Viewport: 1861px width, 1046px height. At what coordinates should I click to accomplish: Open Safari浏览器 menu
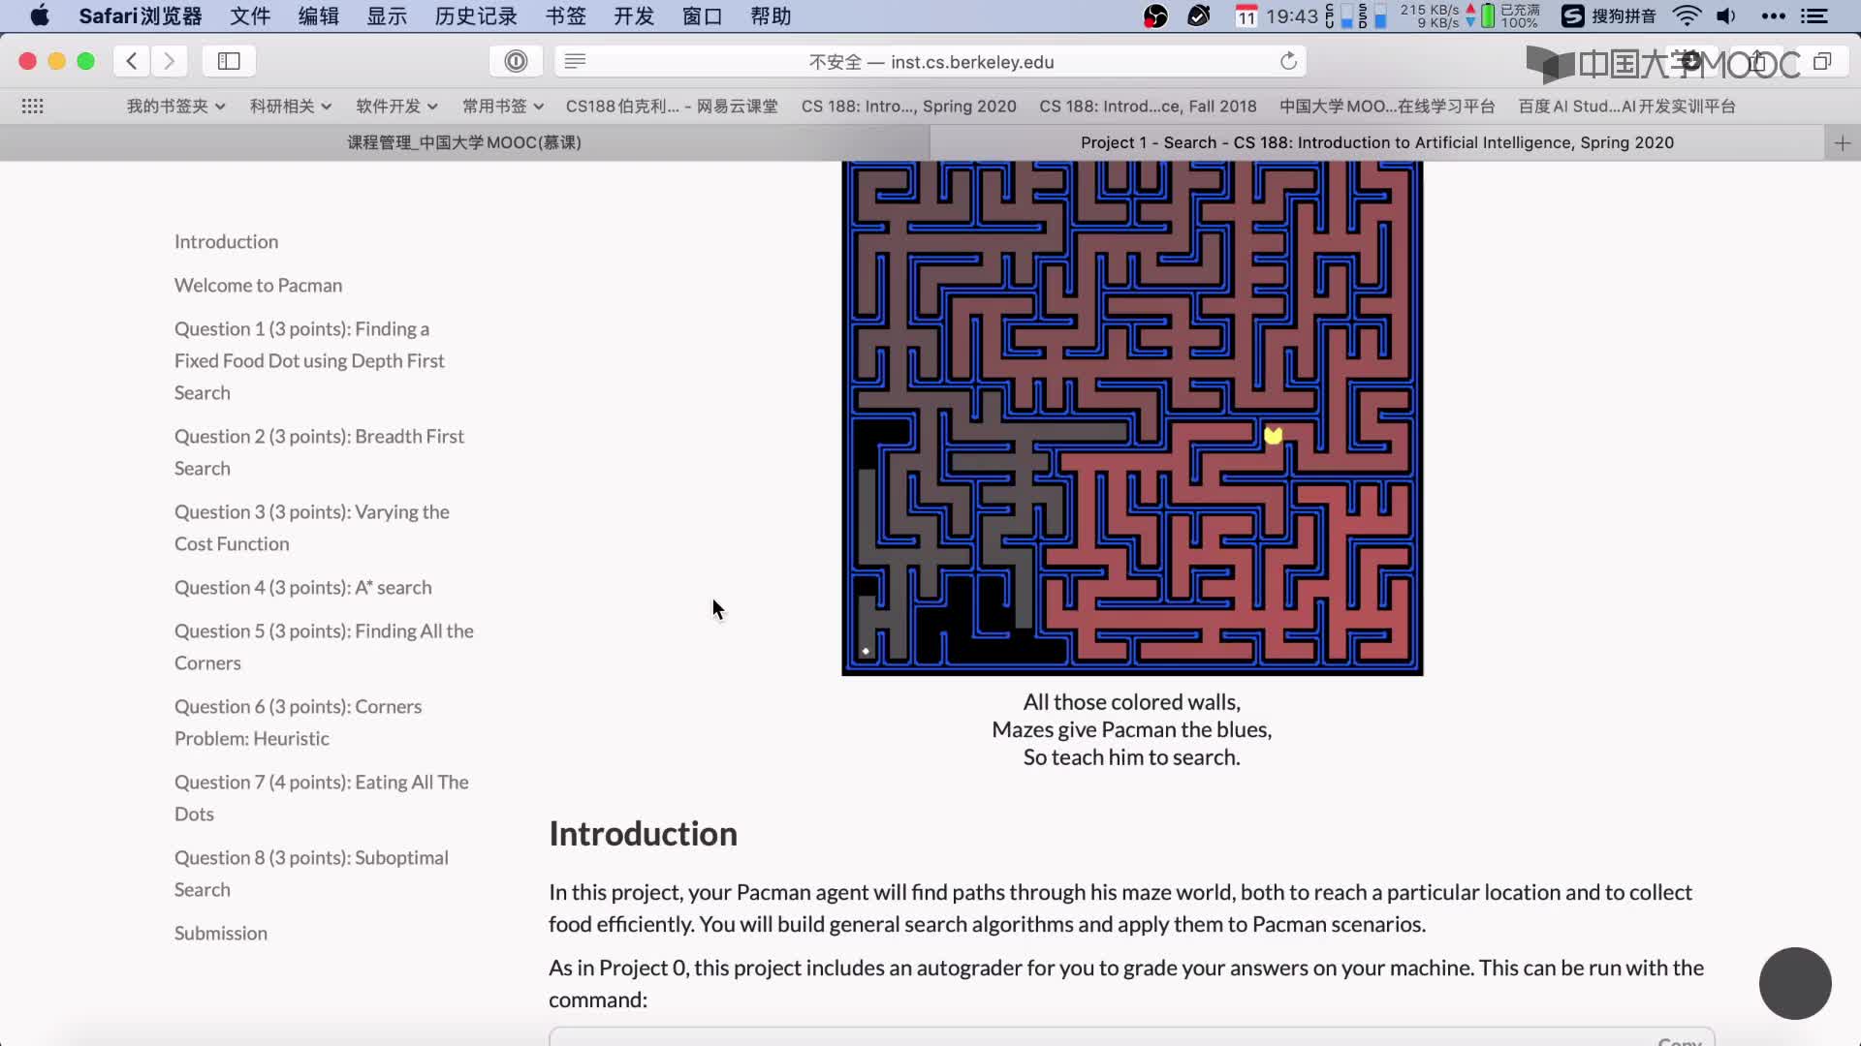point(141,15)
